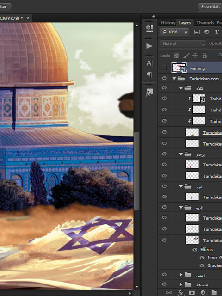Toggle Inner Glow effect visibility

[x=202, y=258]
